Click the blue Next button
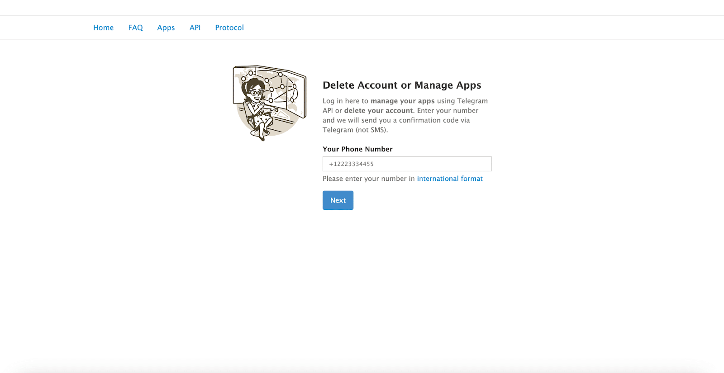This screenshot has height=373, width=724. pos(338,200)
